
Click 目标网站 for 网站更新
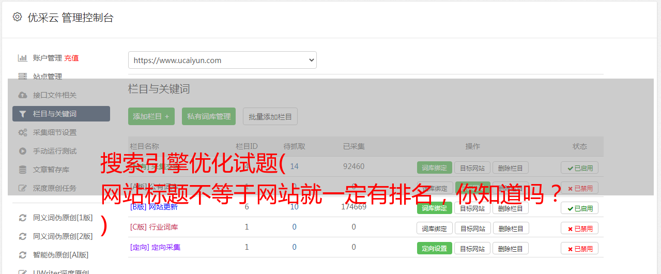472,208
